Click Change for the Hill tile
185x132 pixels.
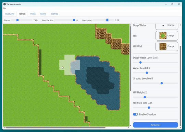[171, 36]
